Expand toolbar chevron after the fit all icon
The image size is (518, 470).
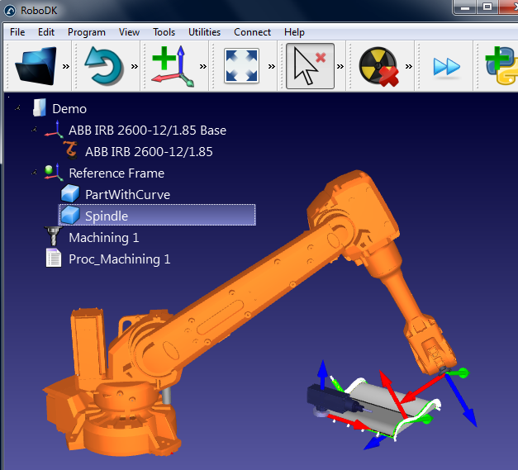tap(272, 67)
